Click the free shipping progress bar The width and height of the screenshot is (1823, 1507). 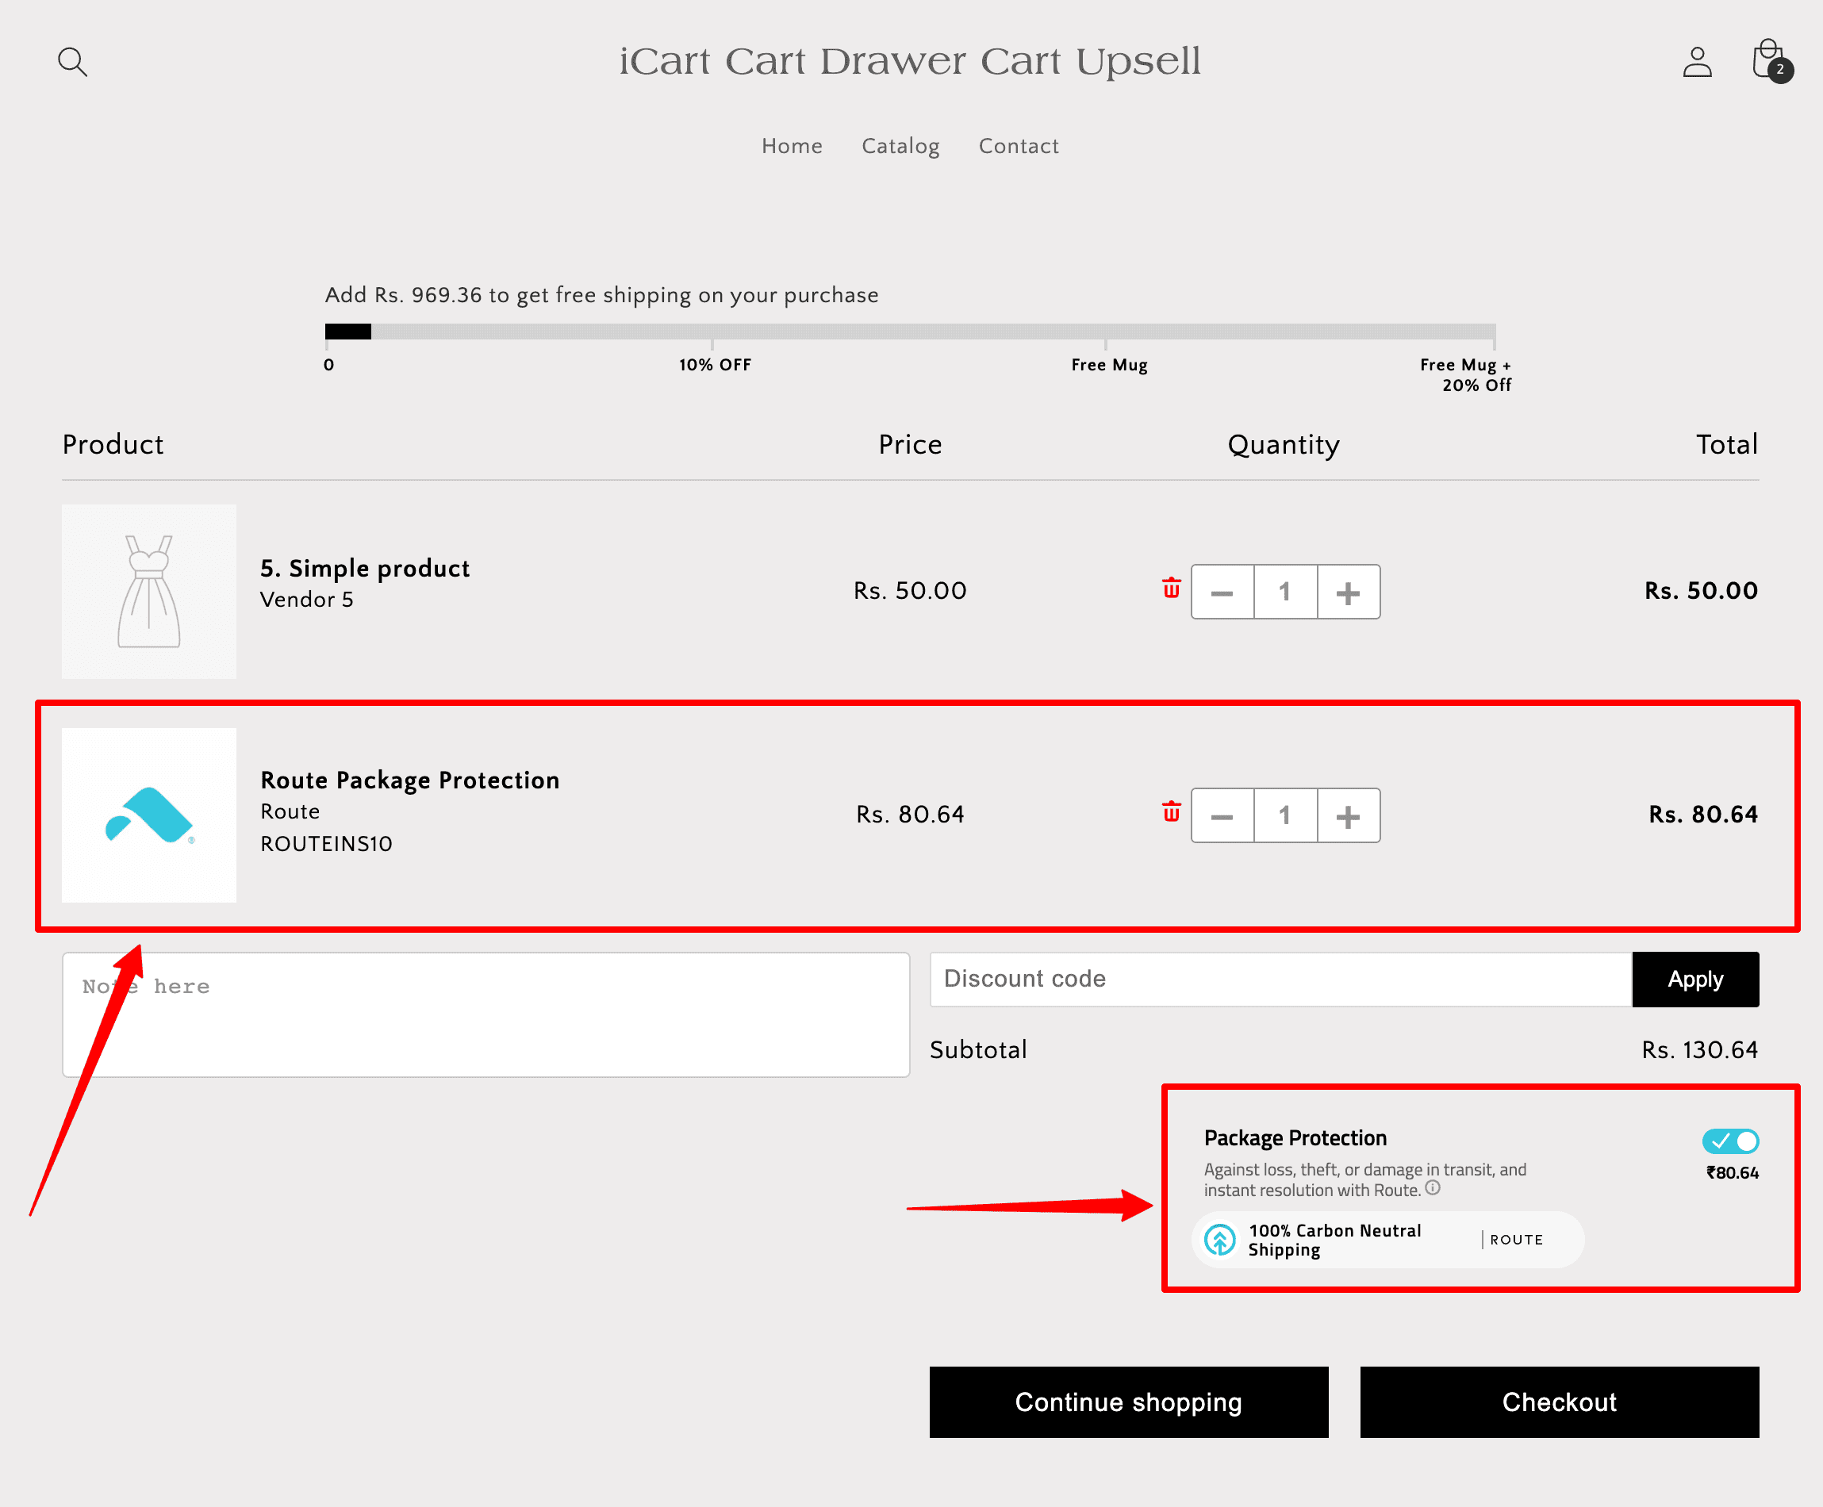pyautogui.click(x=910, y=332)
